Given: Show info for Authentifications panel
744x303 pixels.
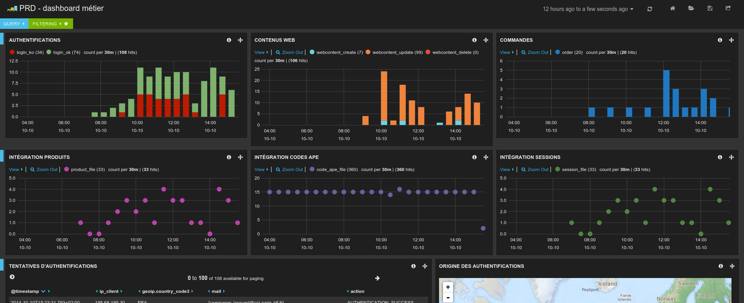Looking at the screenshot, I should coord(229,40).
